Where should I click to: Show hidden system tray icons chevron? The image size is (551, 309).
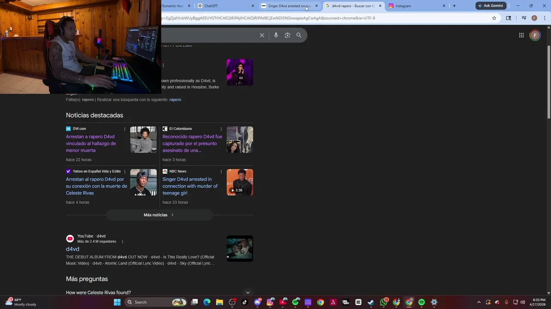pos(478,302)
